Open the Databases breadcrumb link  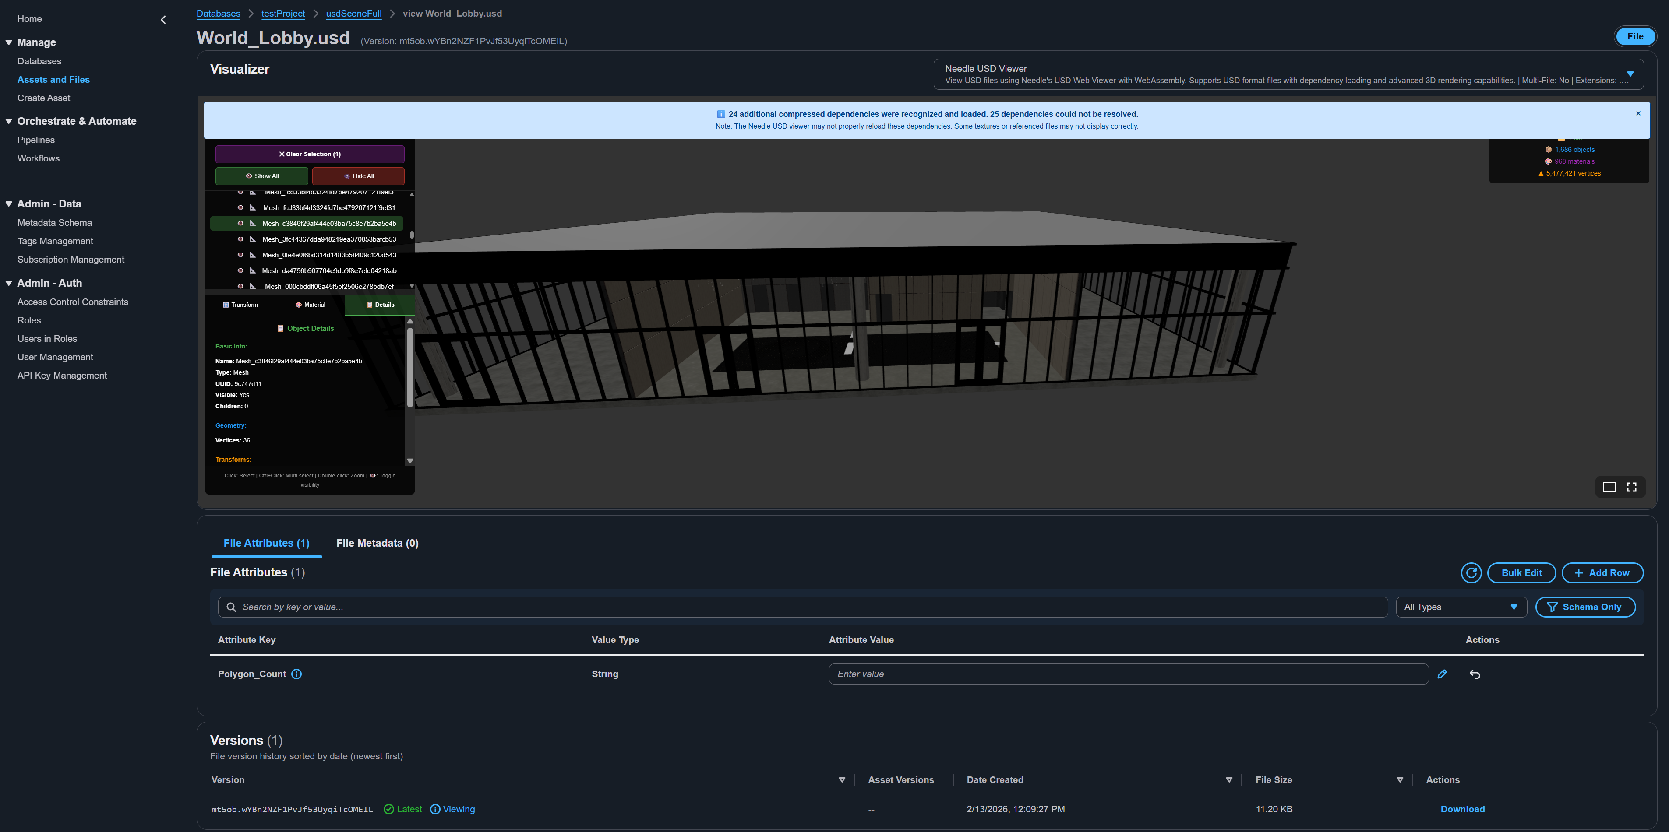(219, 14)
